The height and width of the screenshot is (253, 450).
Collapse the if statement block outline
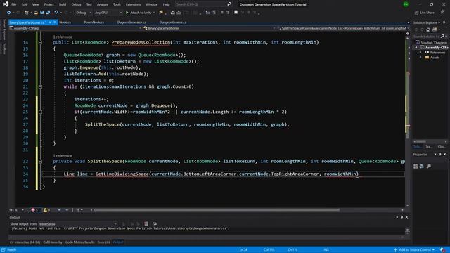[x=40, y=112]
